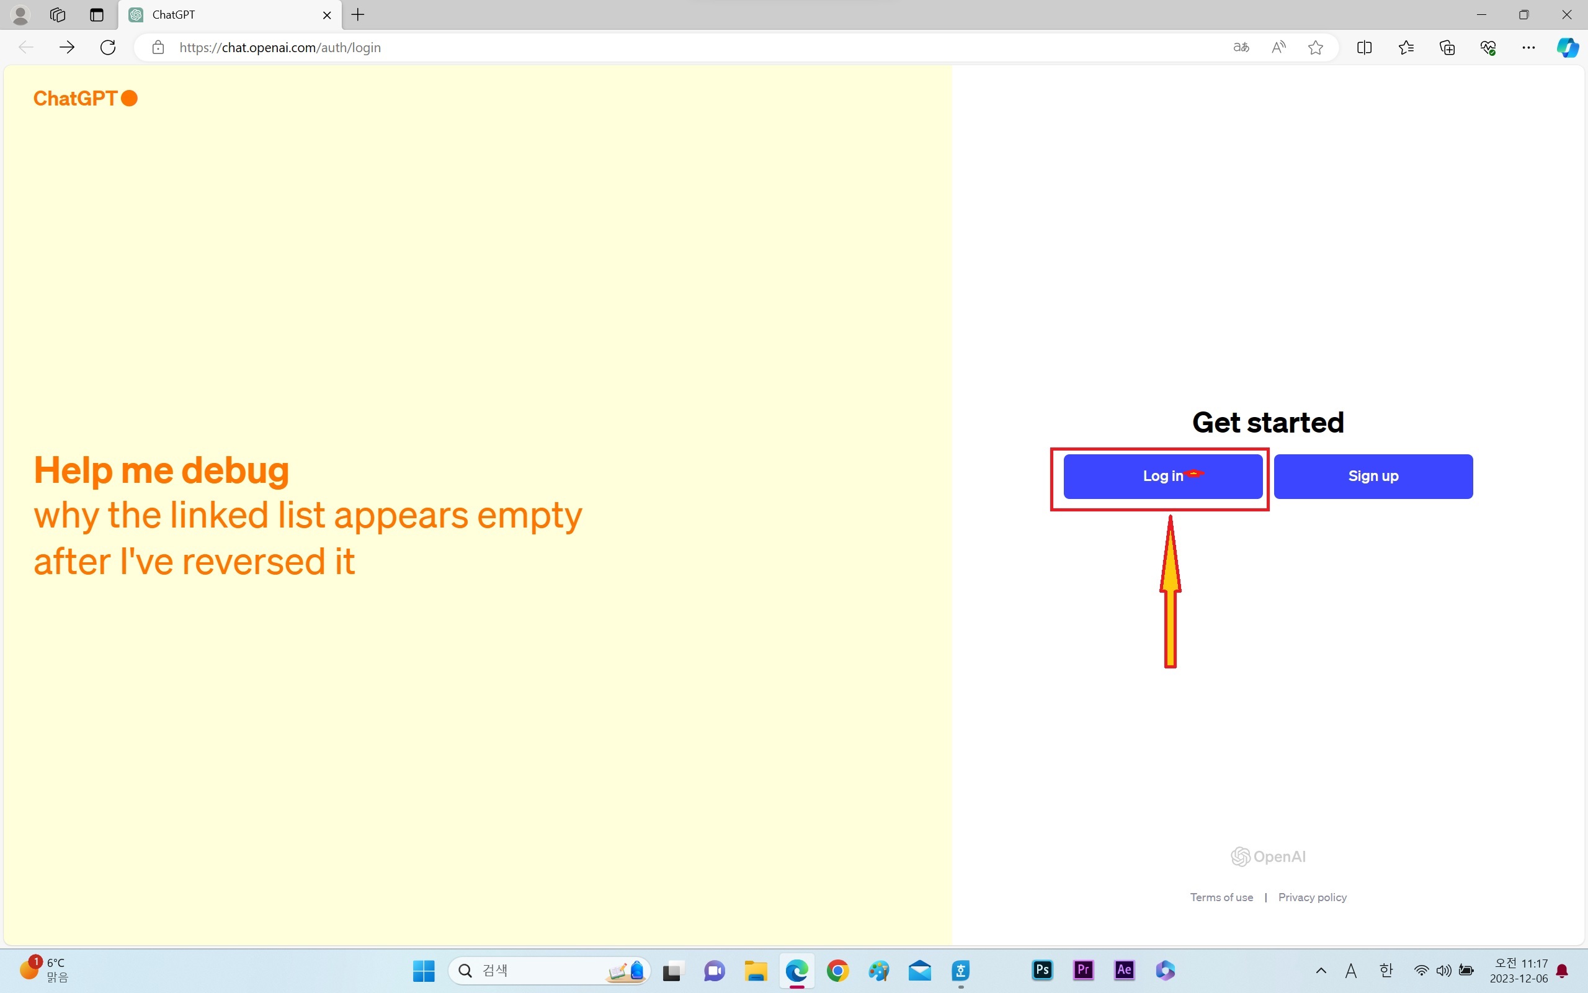
Task: Click the taskbar search box
Action: 550,970
